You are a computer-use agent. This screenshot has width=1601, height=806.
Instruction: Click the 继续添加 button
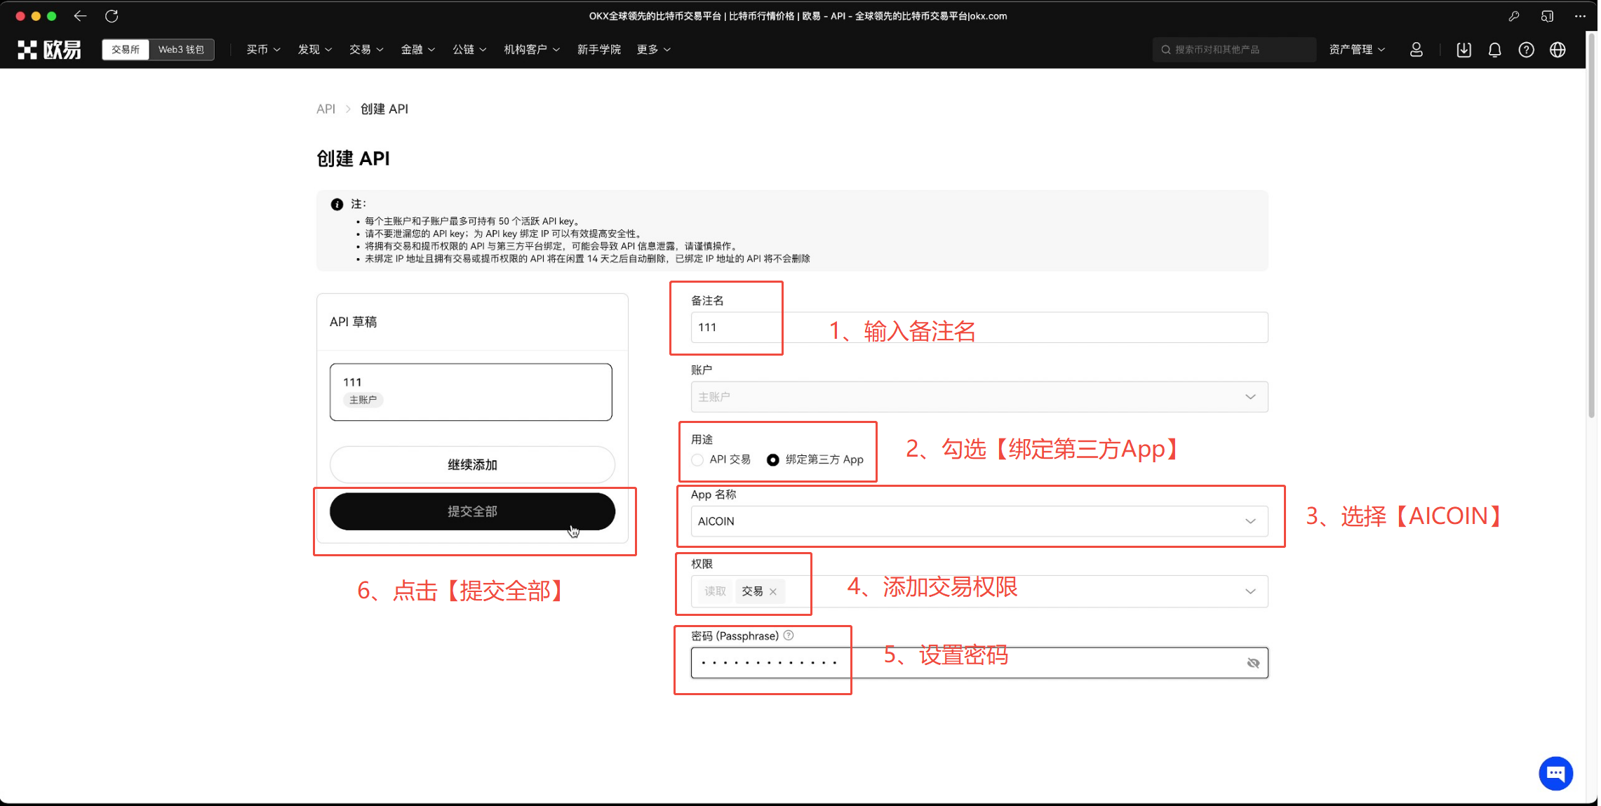[472, 464]
